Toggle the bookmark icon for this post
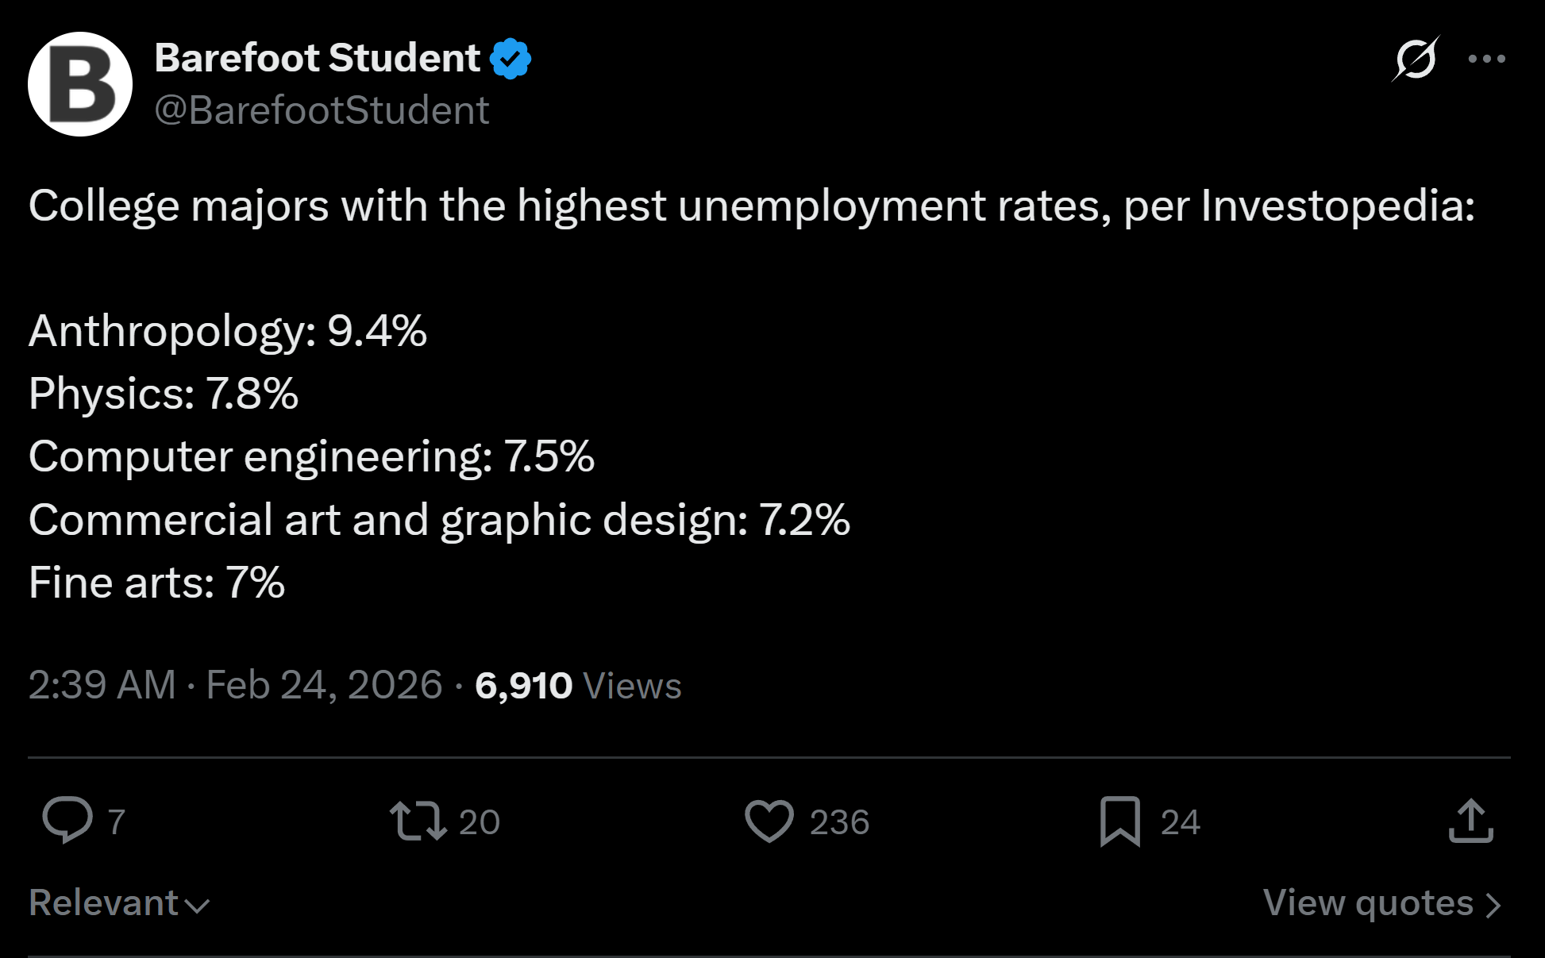The image size is (1545, 958). pos(1119,821)
